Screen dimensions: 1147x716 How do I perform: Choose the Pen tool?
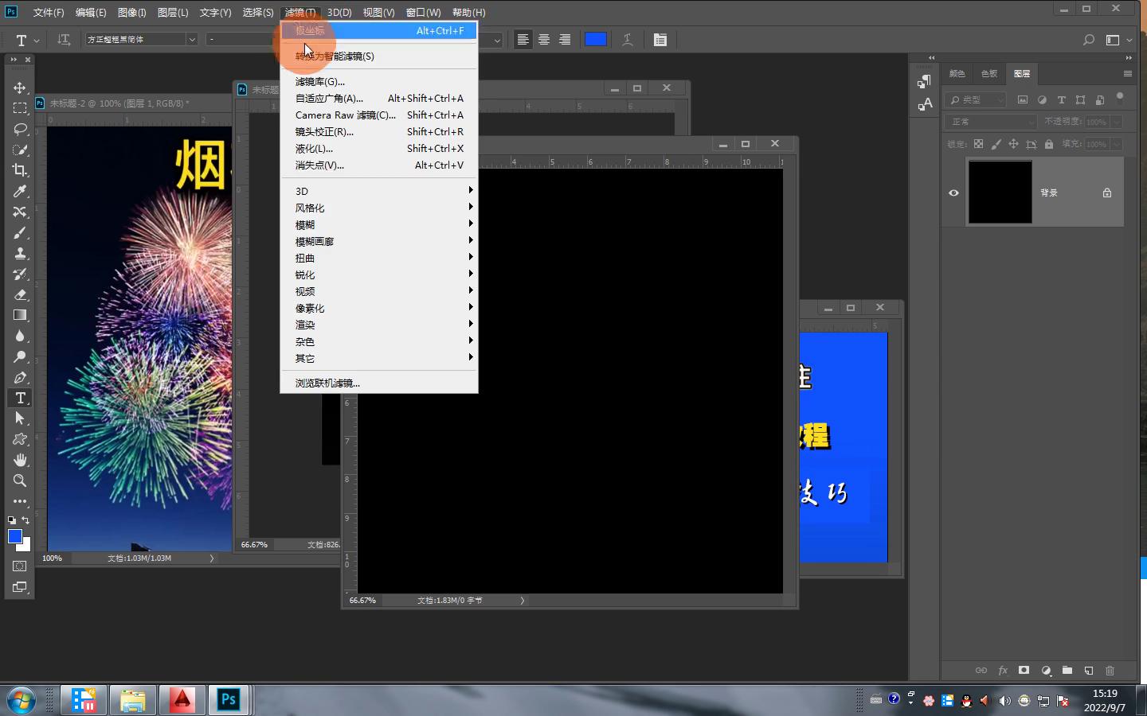(x=20, y=378)
